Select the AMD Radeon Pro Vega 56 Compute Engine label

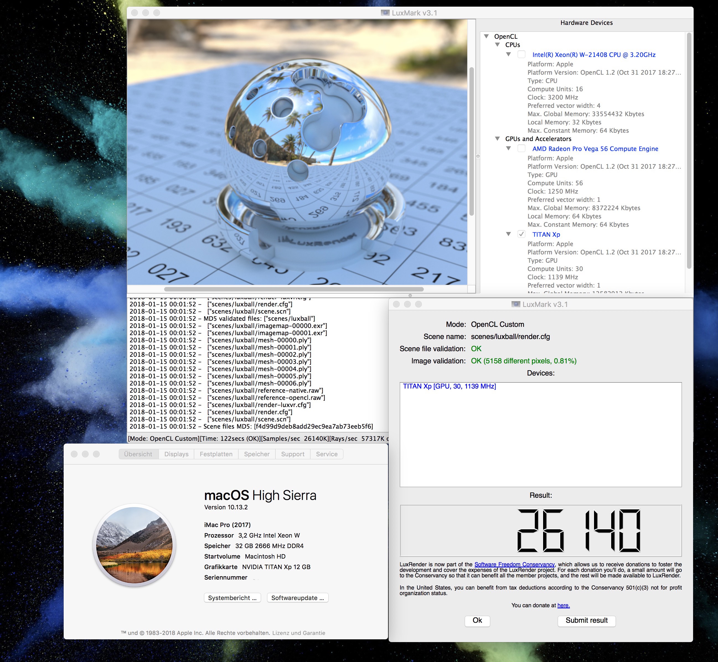595,149
